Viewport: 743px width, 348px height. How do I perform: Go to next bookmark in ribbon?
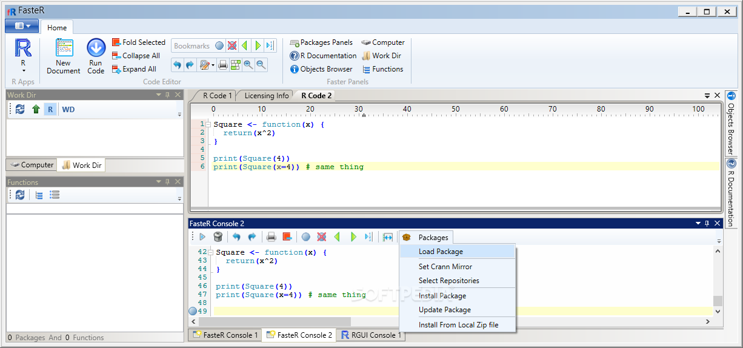[258, 45]
